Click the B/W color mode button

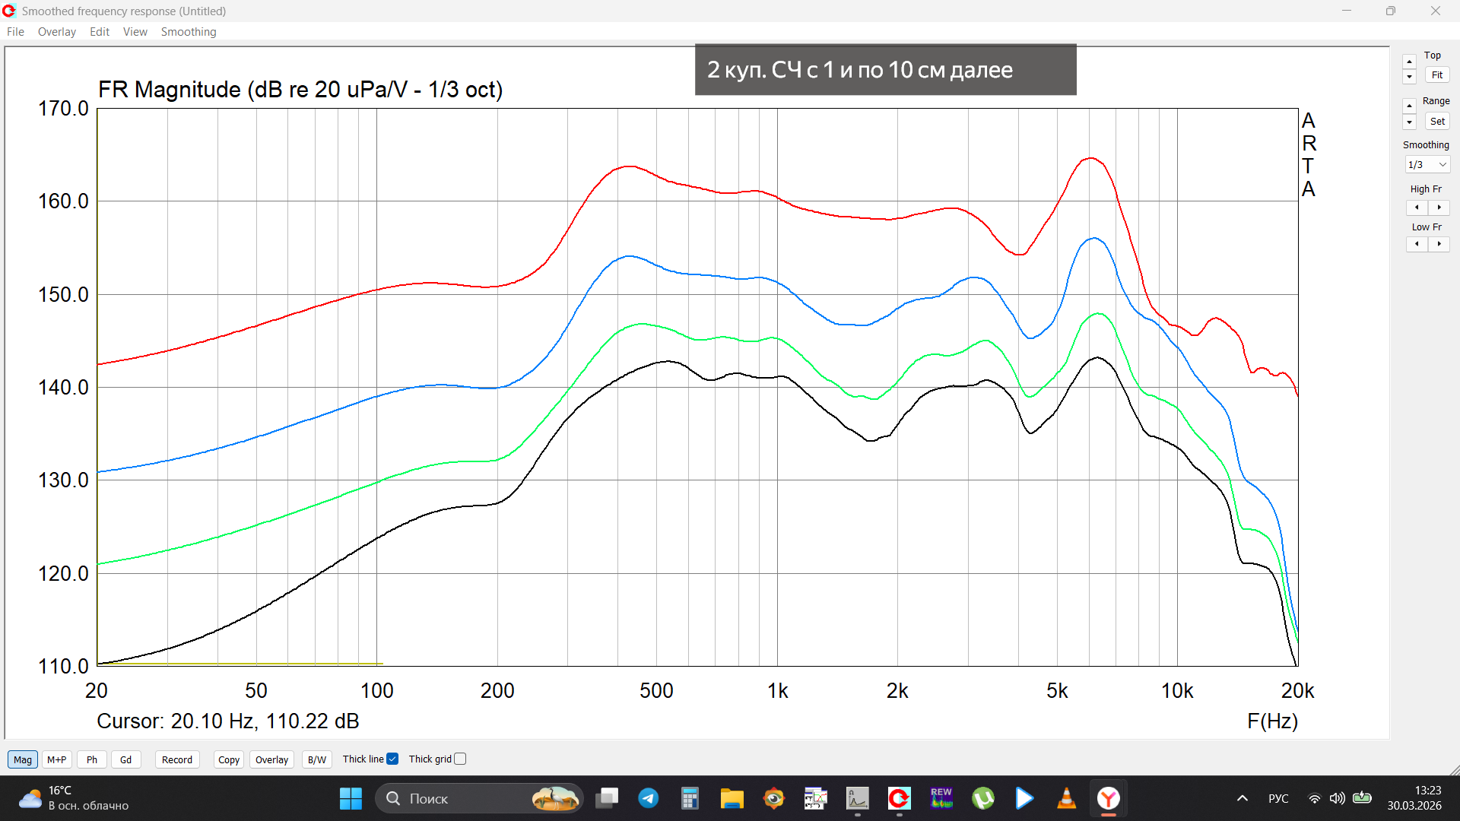[x=316, y=759]
